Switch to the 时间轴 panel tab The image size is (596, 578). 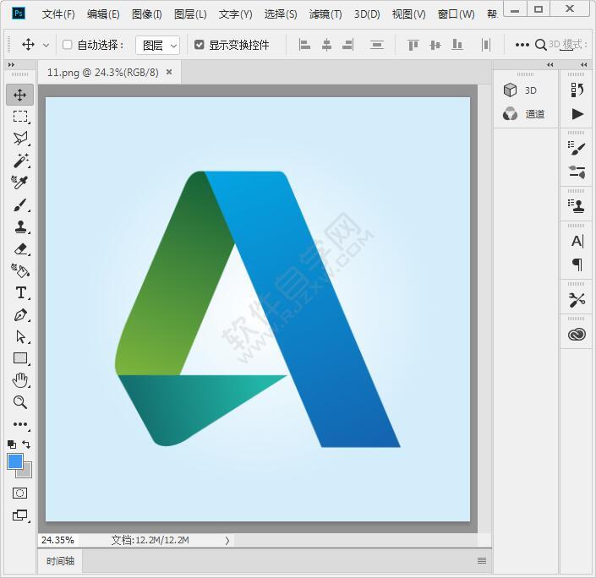(x=60, y=560)
